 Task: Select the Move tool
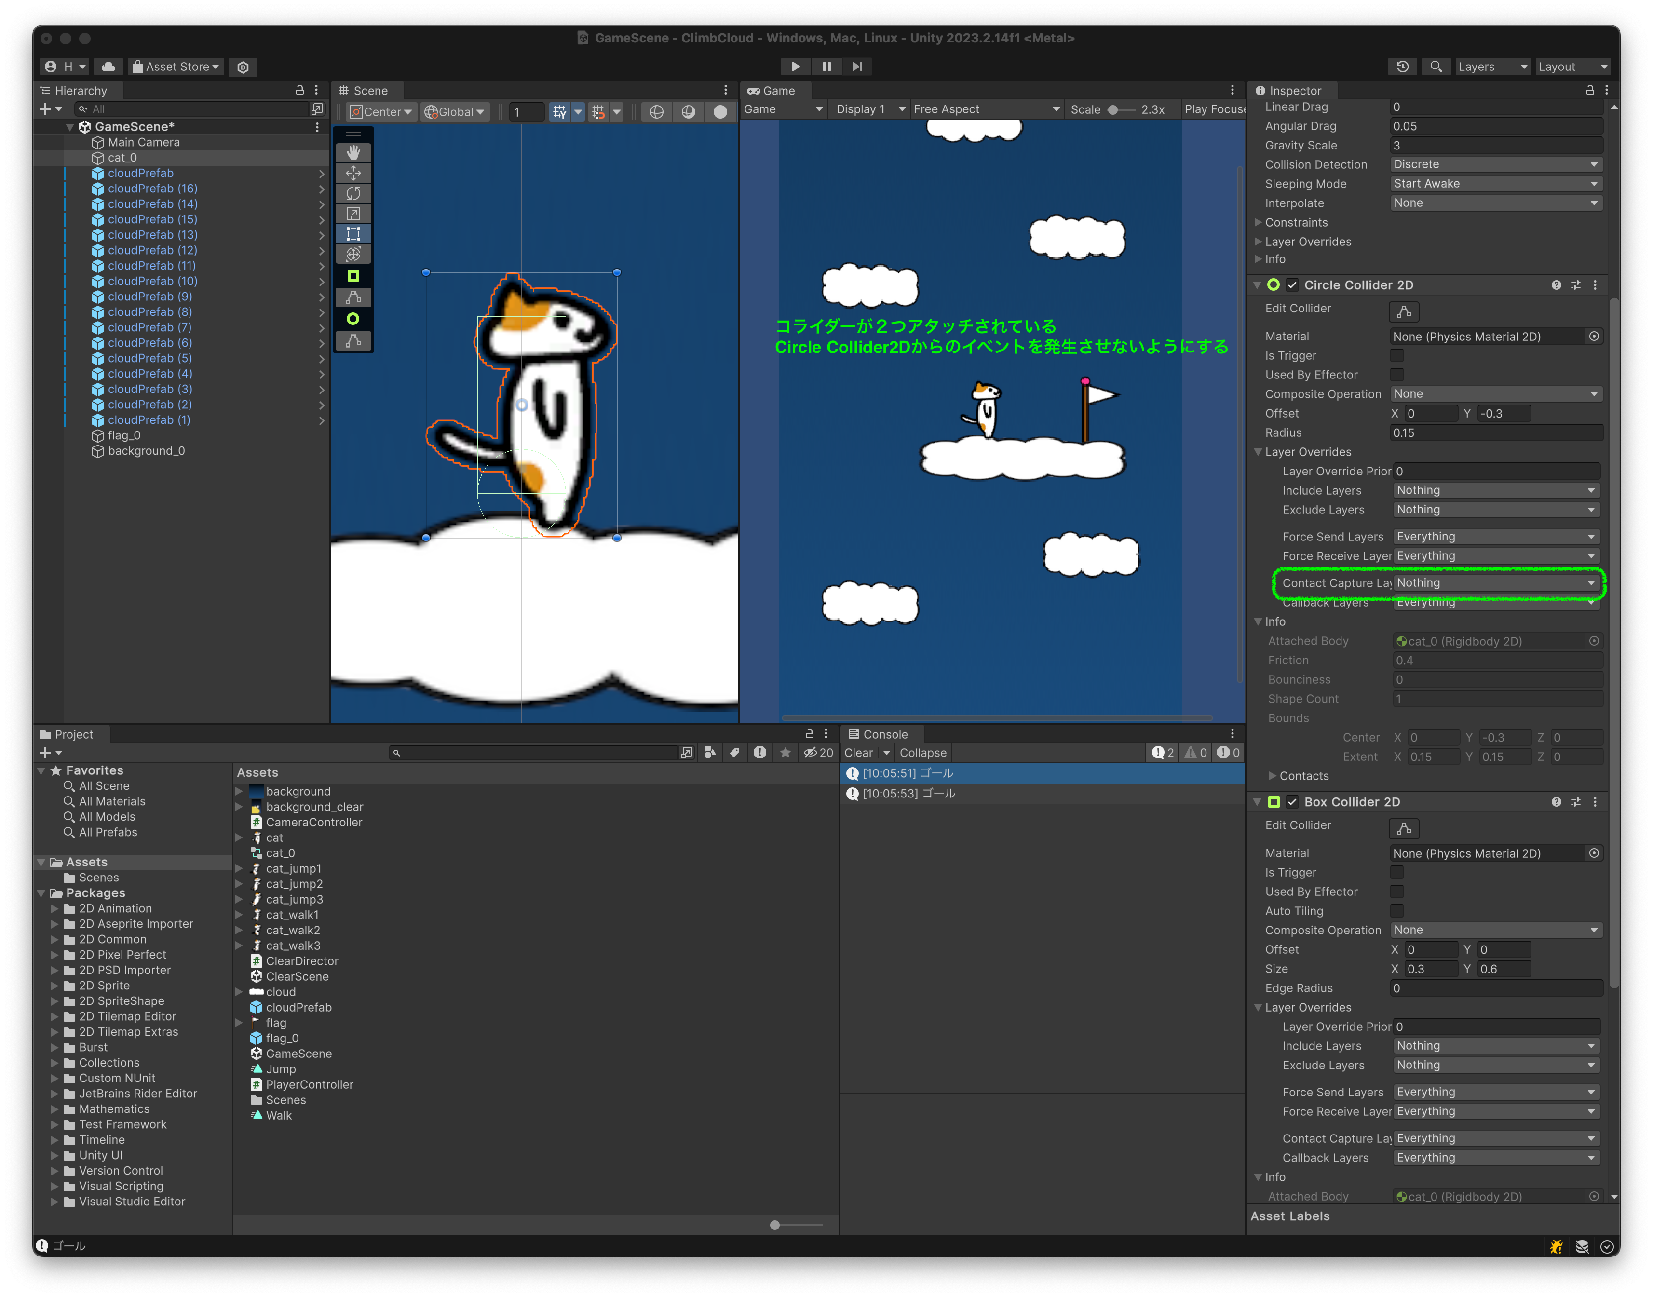[x=353, y=173]
